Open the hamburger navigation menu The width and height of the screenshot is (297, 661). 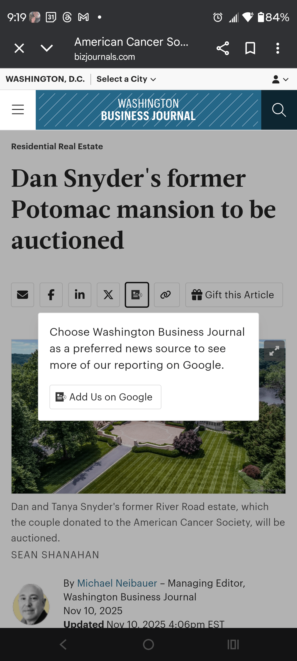18,110
